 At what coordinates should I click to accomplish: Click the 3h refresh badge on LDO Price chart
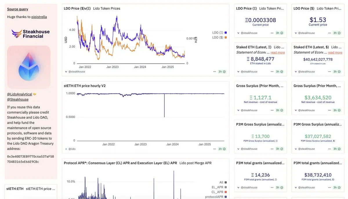click(x=222, y=72)
